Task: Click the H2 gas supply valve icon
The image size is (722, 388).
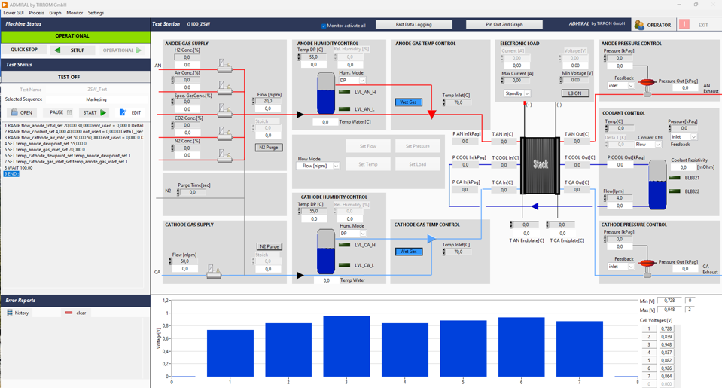Action: click(x=224, y=66)
